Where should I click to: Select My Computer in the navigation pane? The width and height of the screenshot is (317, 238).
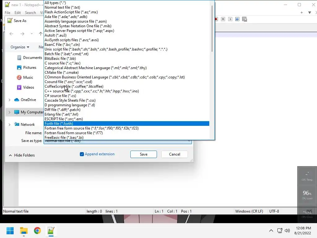29,112
